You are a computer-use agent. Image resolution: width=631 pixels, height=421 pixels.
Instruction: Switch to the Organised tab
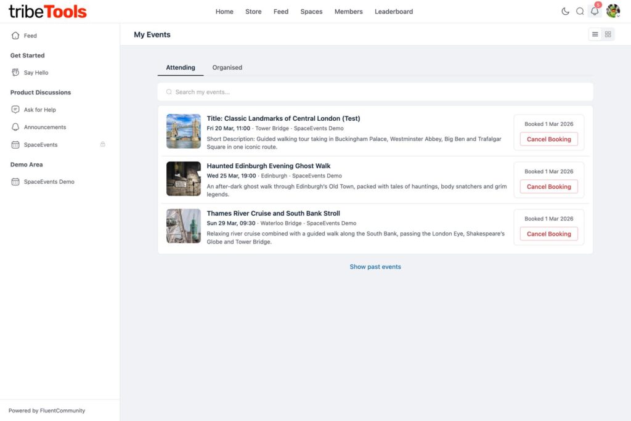pos(227,68)
